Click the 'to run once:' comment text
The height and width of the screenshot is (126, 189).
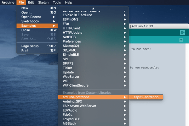(x=141, y=49)
